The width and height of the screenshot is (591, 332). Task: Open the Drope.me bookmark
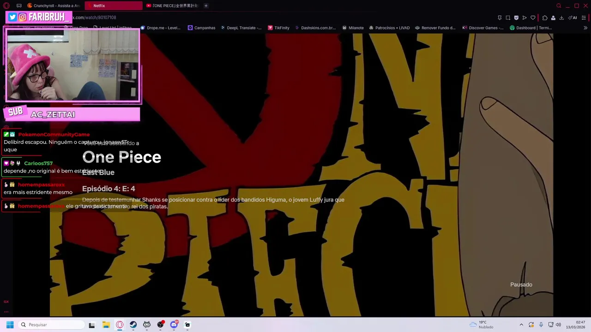pyautogui.click(x=161, y=28)
